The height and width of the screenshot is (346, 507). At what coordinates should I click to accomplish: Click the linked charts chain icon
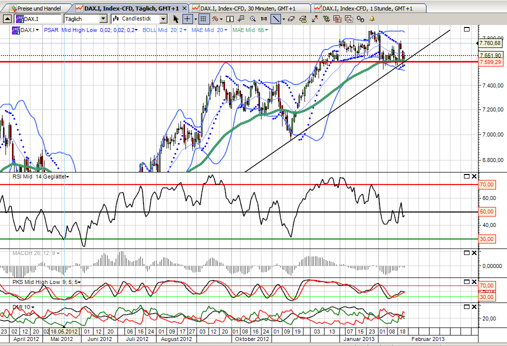[359, 19]
